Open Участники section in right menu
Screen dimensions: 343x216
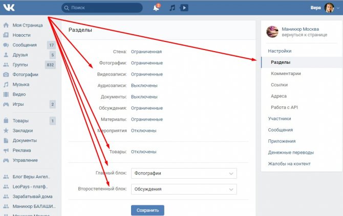point(280,118)
